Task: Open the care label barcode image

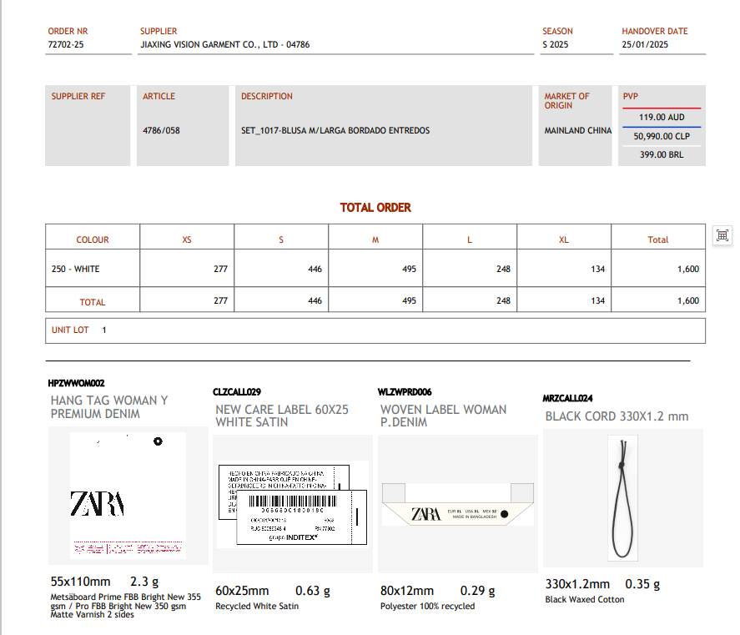Action: [x=292, y=504]
